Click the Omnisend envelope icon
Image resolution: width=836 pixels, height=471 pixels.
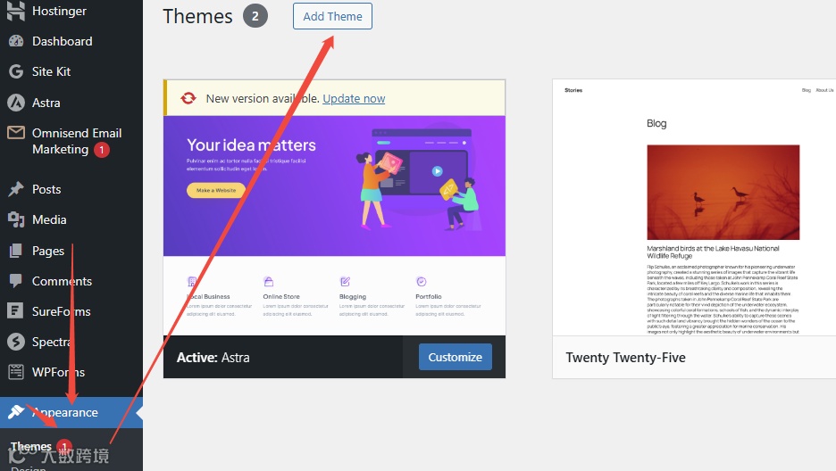16,132
